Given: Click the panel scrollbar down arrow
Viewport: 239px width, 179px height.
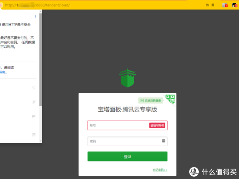Looking at the screenshot, I should [x=41, y=141].
